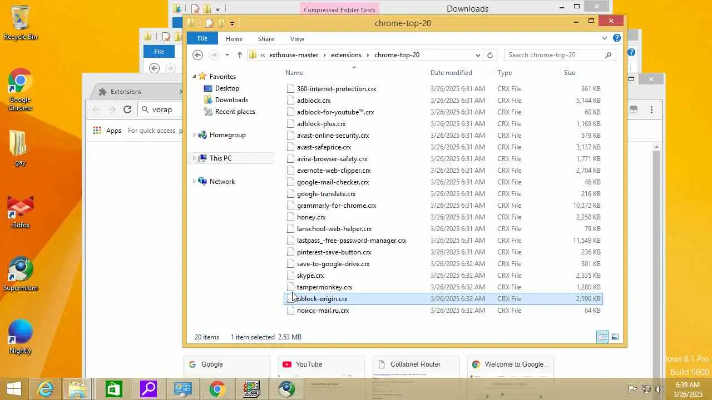Open Customize Quick Access Toolbar dropdown

(x=232, y=24)
